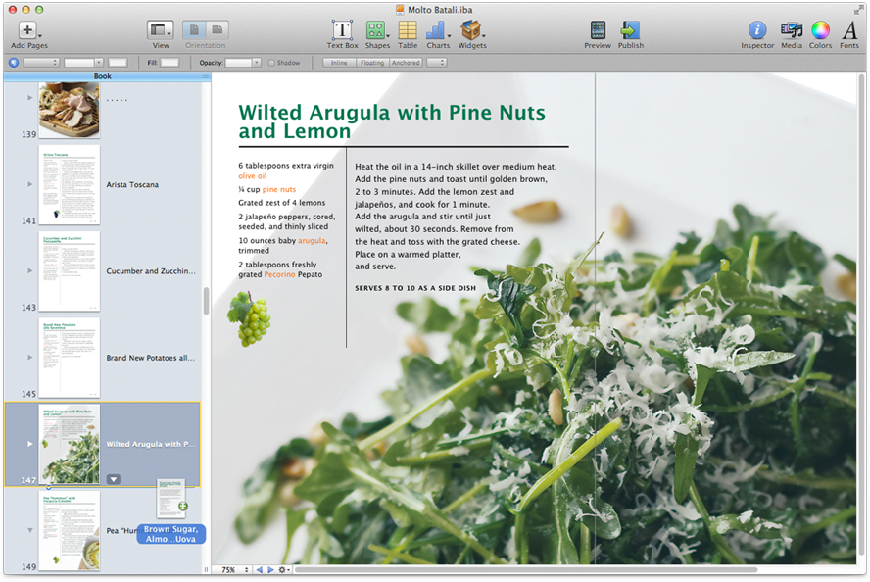Go to the next page arrow

pyautogui.click(x=270, y=570)
